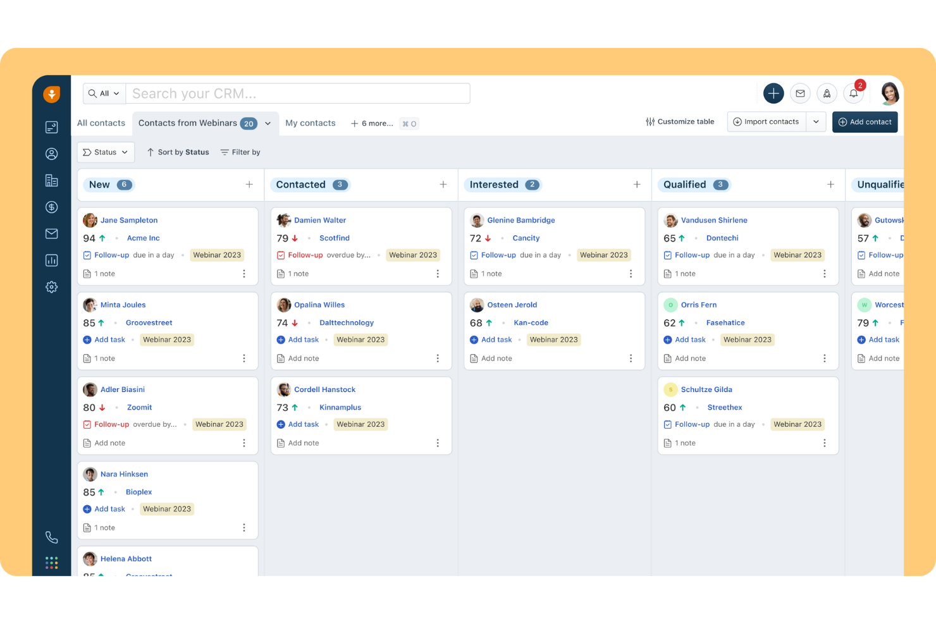
Task: Toggle Vandusen Shirlene's follow-up checkbox
Action: (x=668, y=255)
